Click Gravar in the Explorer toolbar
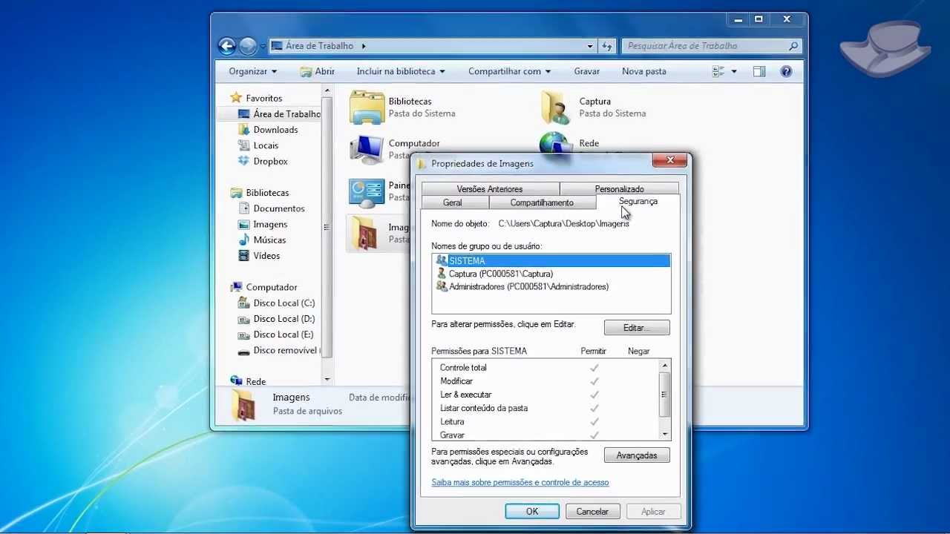 coord(587,71)
